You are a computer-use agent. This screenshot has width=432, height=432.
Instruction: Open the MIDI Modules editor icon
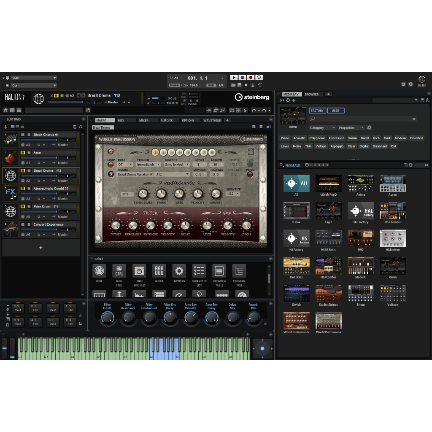coord(139,271)
